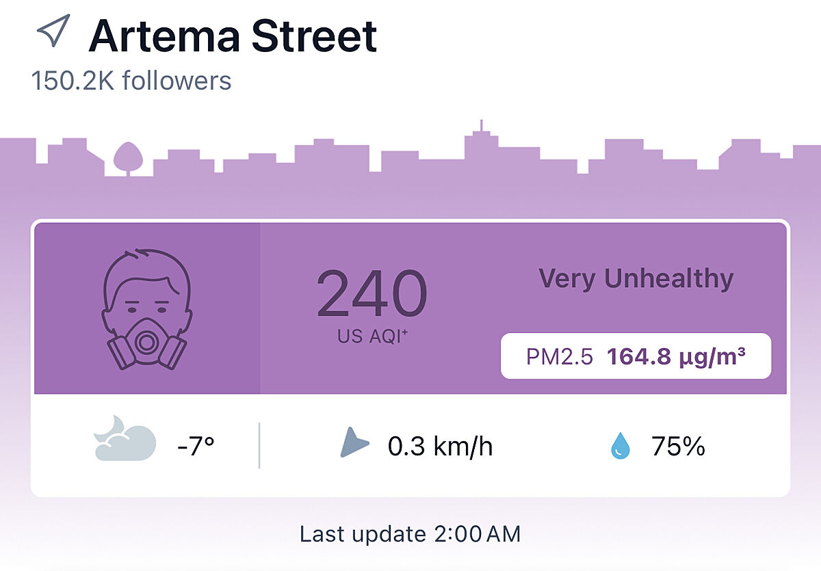The height and width of the screenshot is (571, 821).
Task: Open the Artema Street station title
Action: (x=233, y=36)
